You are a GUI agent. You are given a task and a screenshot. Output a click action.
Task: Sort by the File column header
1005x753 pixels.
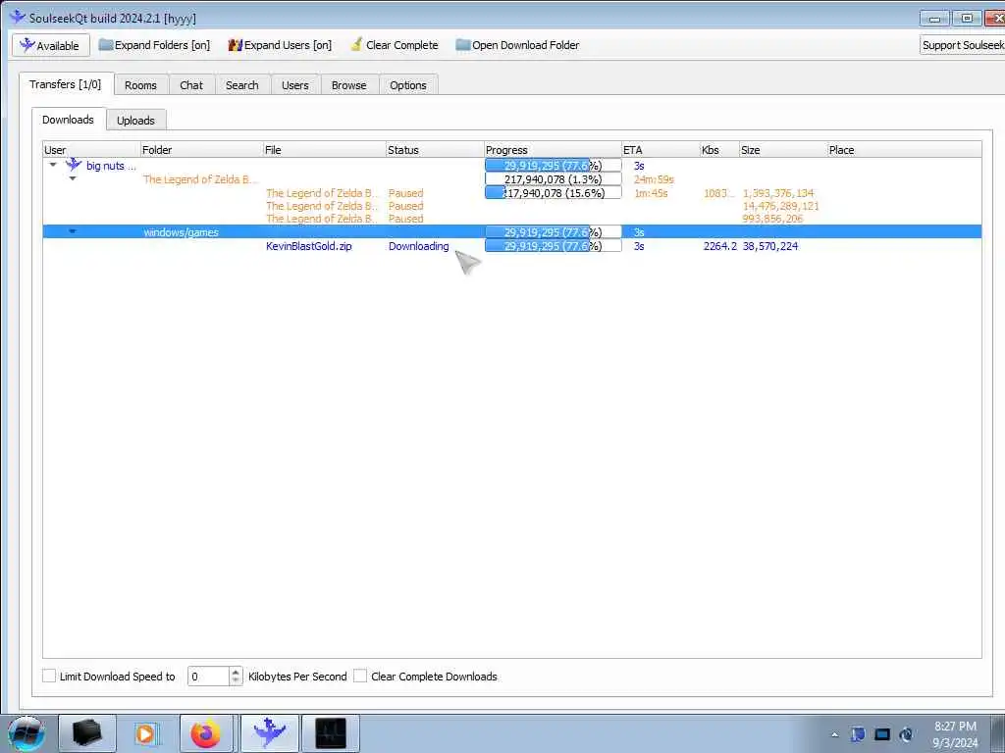pos(324,150)
